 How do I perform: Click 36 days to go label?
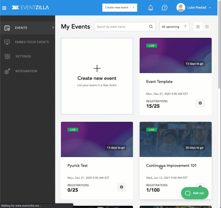coord(195,148)
